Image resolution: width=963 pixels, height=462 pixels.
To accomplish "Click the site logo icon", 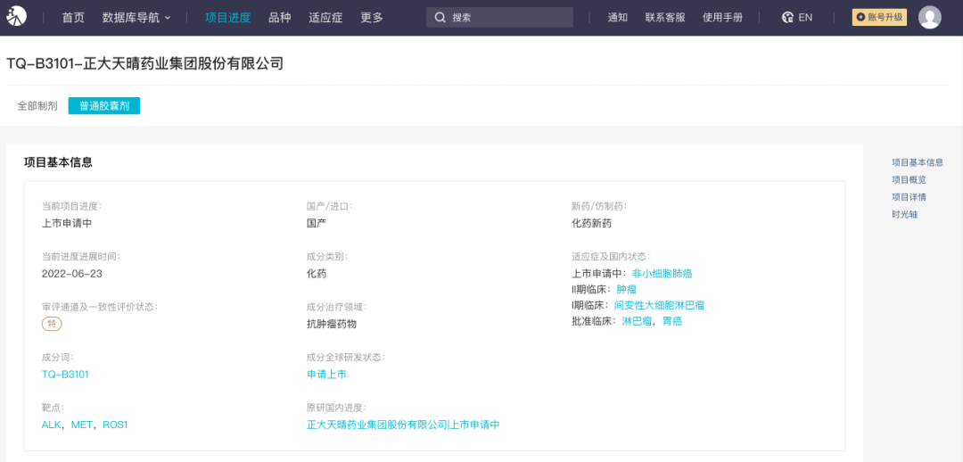I will coord(17,17).
